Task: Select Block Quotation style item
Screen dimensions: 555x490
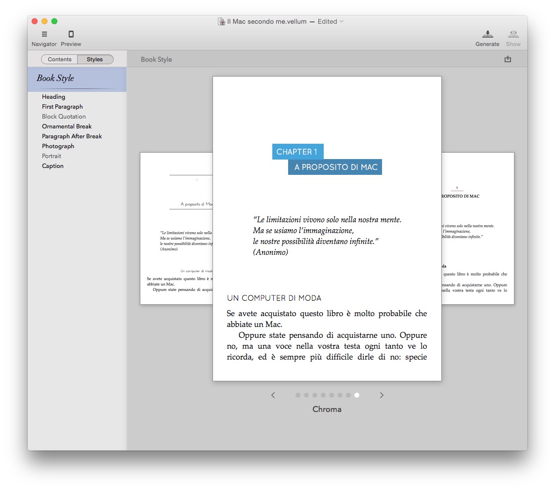Action: pos(64,117)
